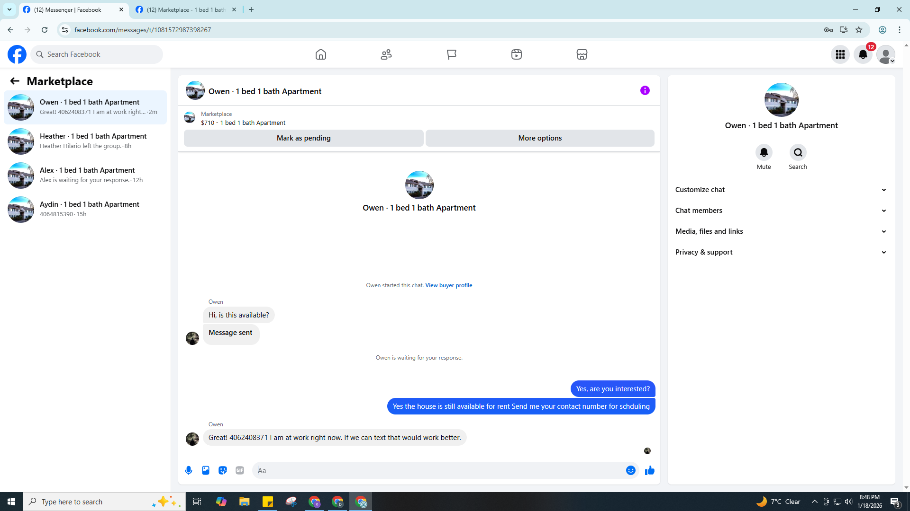
Task: Toggle the purple conversation information icon
Action: (645, 90)
